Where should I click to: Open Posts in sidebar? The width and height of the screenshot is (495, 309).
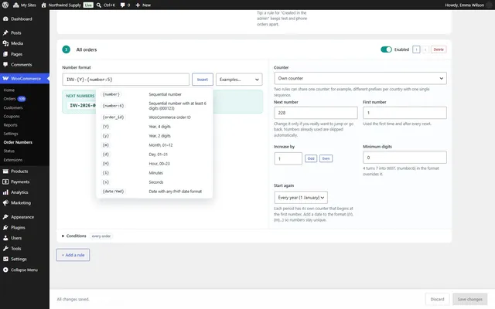tap(25, 32)
